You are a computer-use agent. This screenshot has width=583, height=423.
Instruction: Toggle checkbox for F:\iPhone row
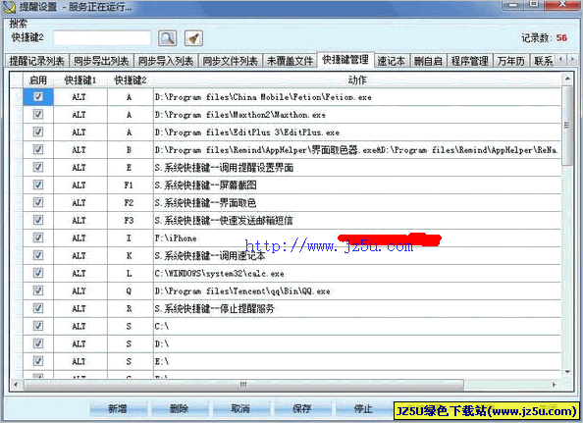pyautogui.click(x=38, y=238)
